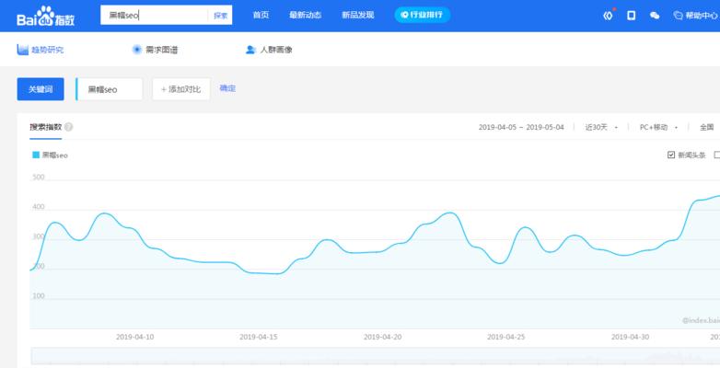Click the 400 value on the y-axis

point(39,207)
